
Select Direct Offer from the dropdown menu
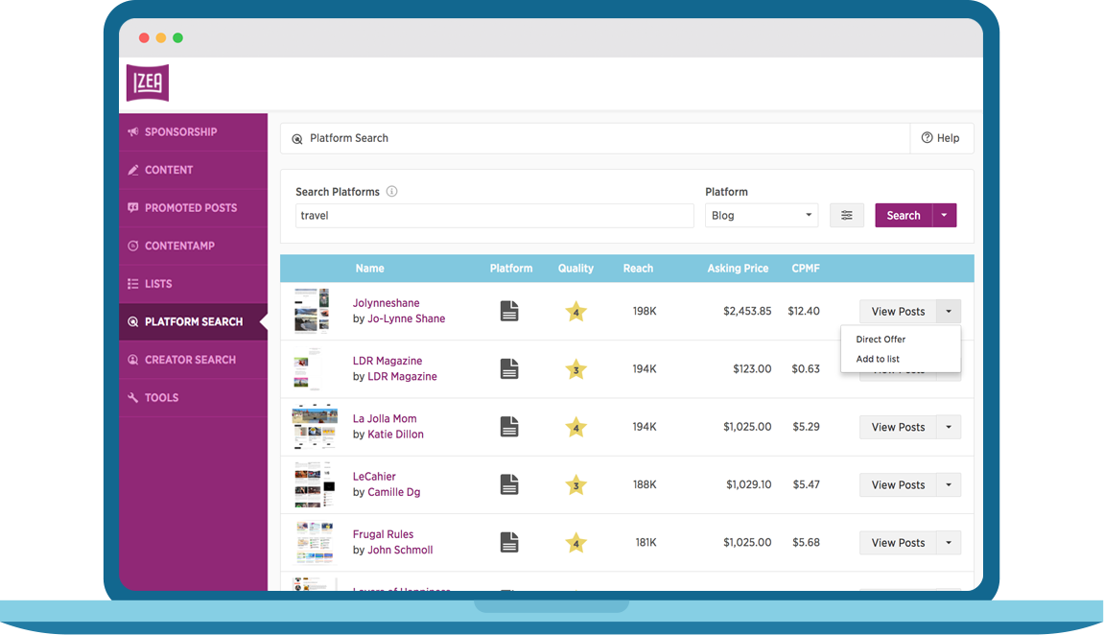point(881,340)
